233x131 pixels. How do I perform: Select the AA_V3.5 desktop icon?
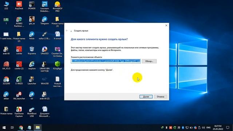tap(6, 65)
